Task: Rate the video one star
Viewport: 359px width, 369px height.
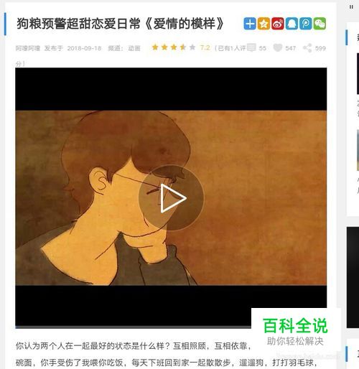Action: pyautogui.click(x=155, y=47)
